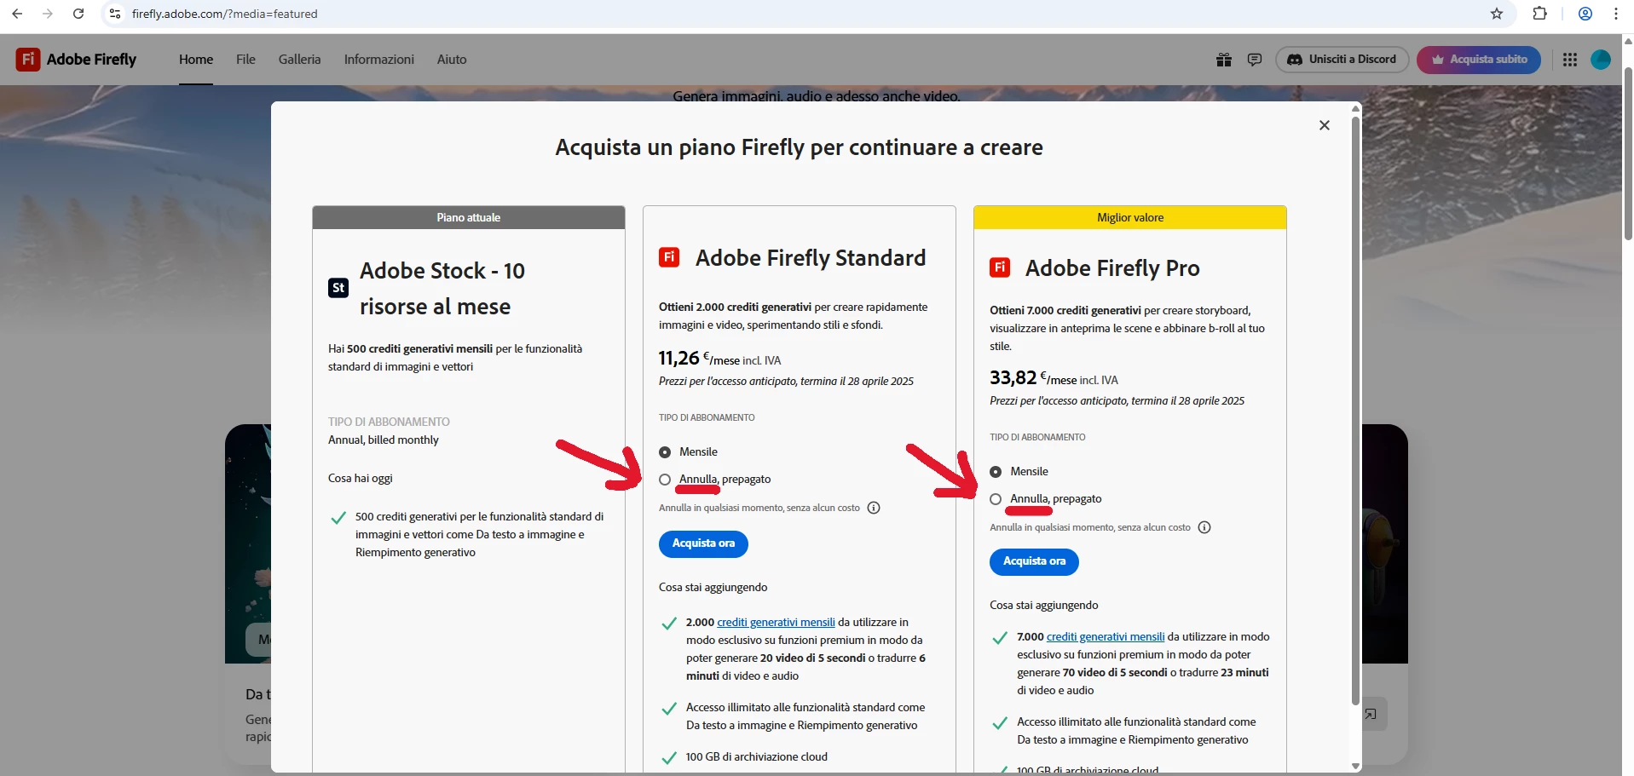
Task: Open Chrome three-dot menu
Action: [x=1616, y=14]
